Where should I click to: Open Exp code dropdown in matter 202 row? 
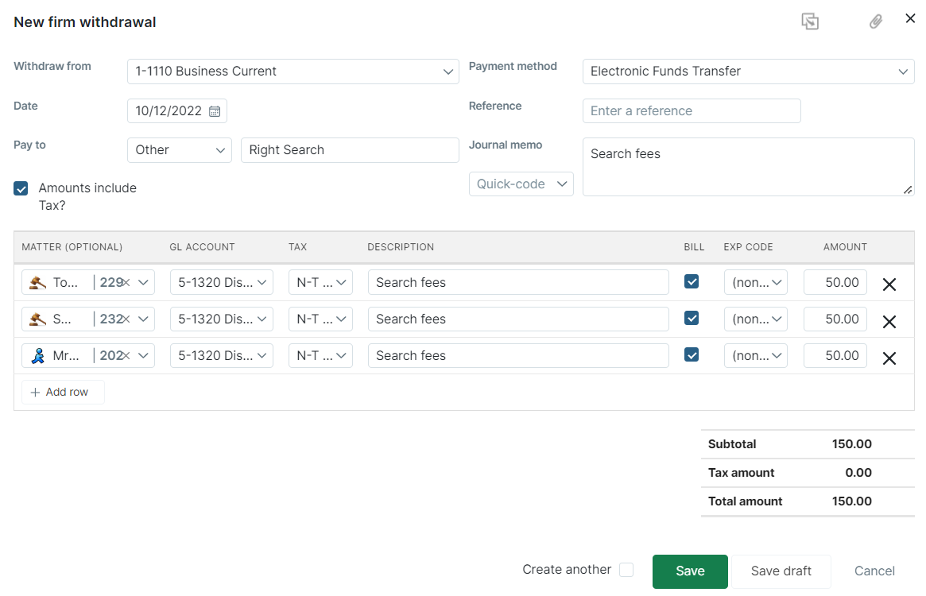coord(756,355)
